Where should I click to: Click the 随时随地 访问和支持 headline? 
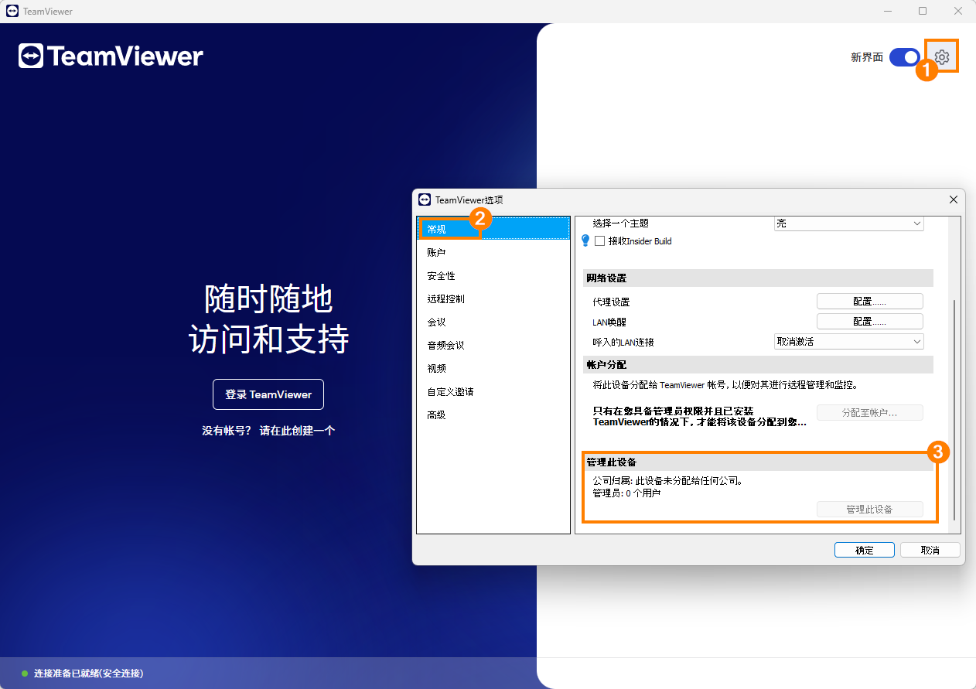(x=268, y=319)
